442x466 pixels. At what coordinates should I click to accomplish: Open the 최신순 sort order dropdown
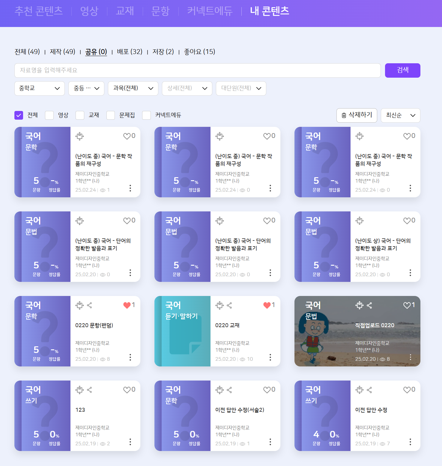tap(400, 115)
